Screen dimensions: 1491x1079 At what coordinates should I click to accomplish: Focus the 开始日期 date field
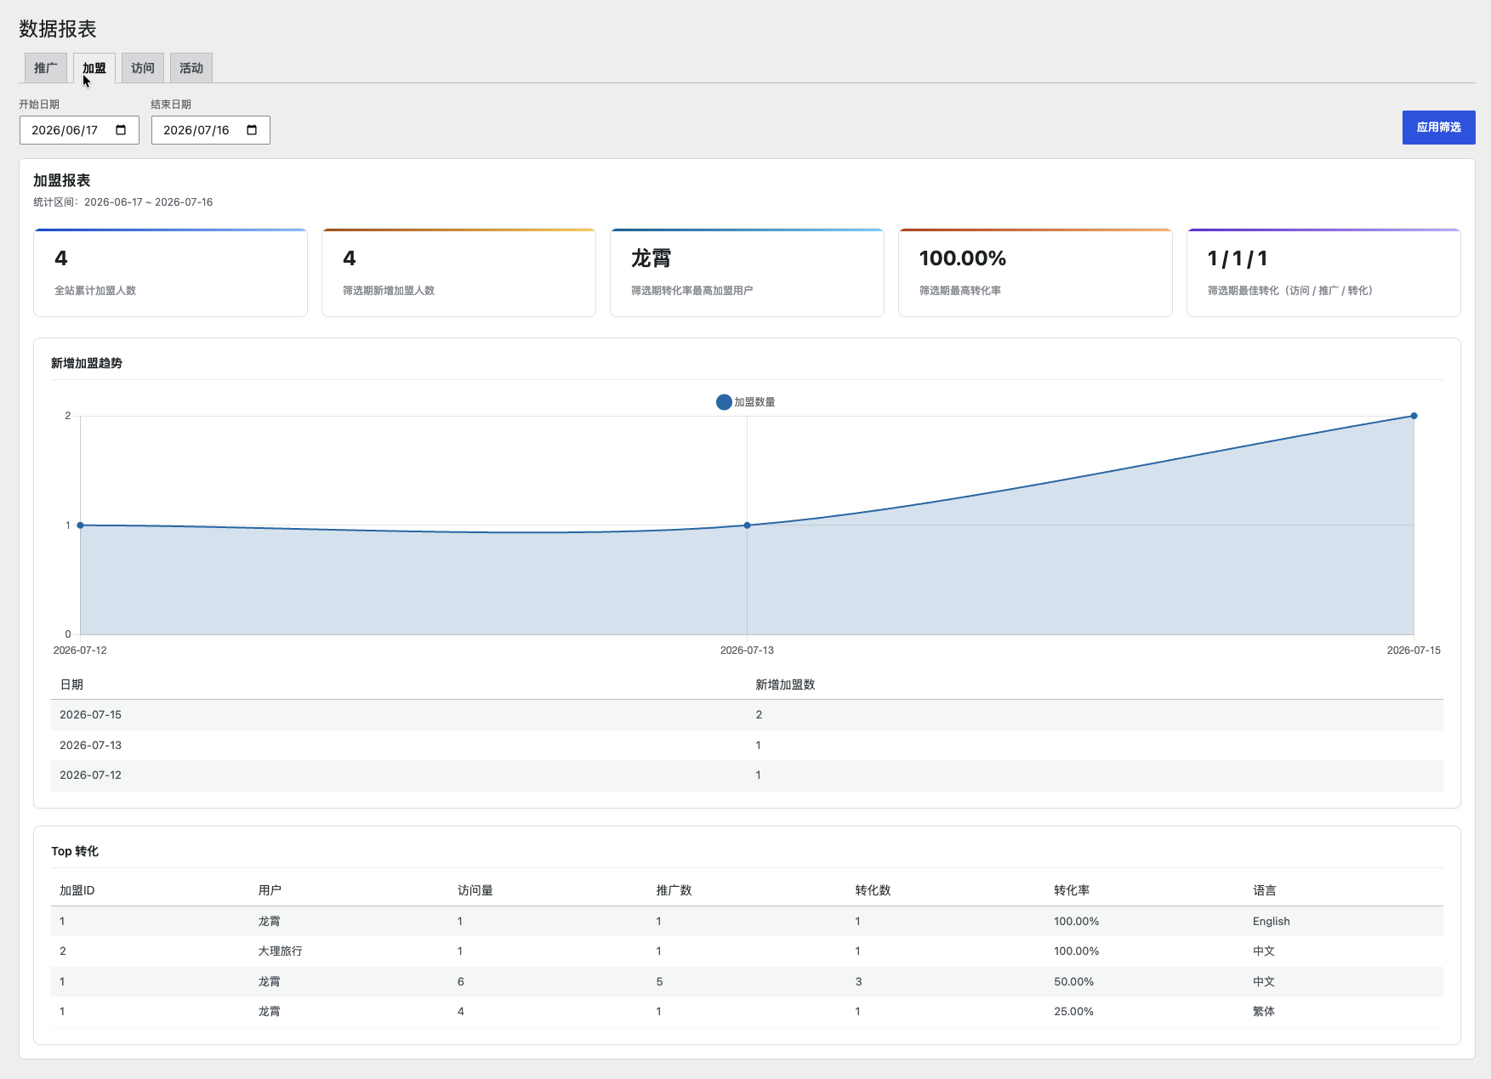(x=79, y=130)
